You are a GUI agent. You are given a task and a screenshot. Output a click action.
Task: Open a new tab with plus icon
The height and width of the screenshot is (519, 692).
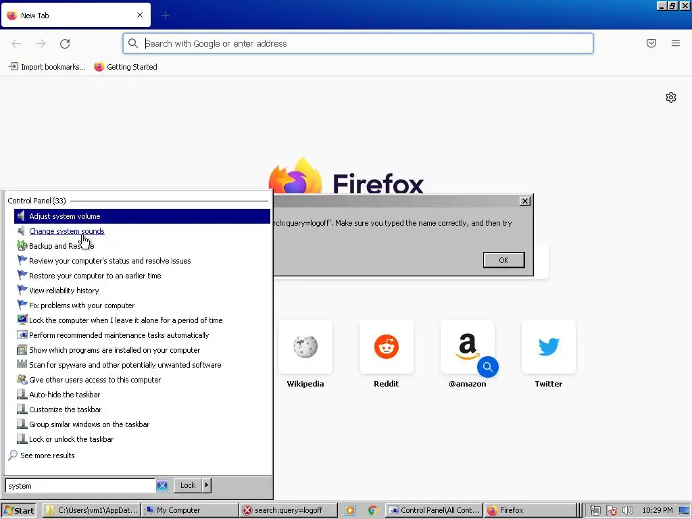(165, 16)
